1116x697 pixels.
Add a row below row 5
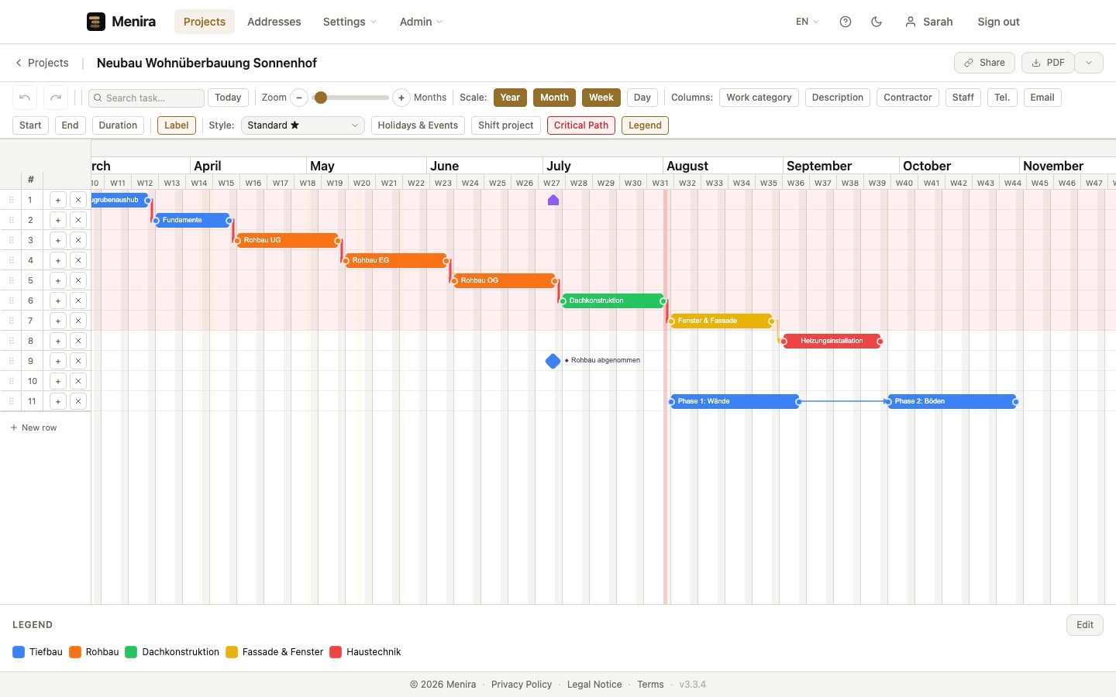(x=58, y=280)
